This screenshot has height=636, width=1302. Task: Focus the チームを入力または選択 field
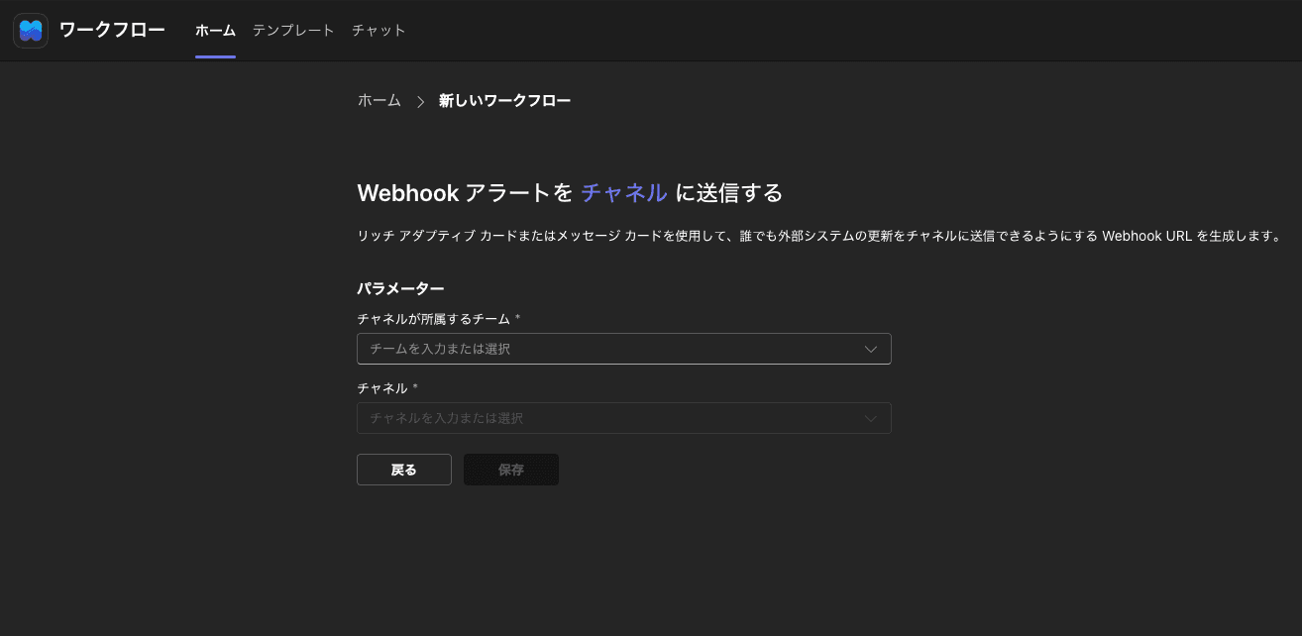(x=624, y=349)
